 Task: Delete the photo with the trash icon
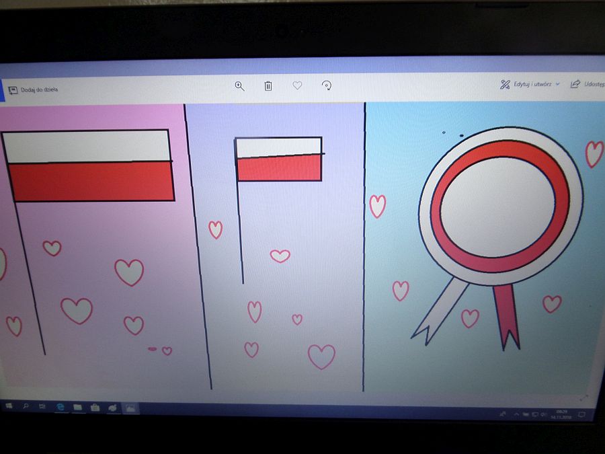click(268, 85)
